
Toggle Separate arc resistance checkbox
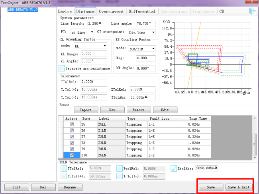tap(62, 68)
